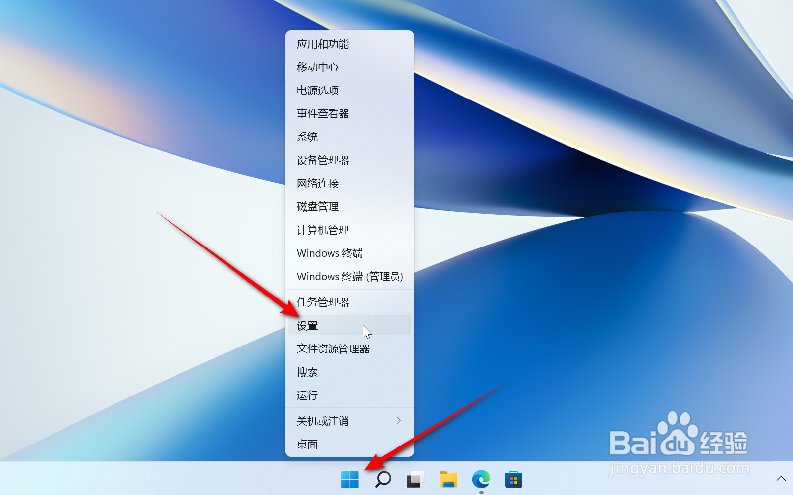The image size is (793, 495).
Task: Open Microsoft Edge from the taskbar
Action: click(x=480, y=479)
